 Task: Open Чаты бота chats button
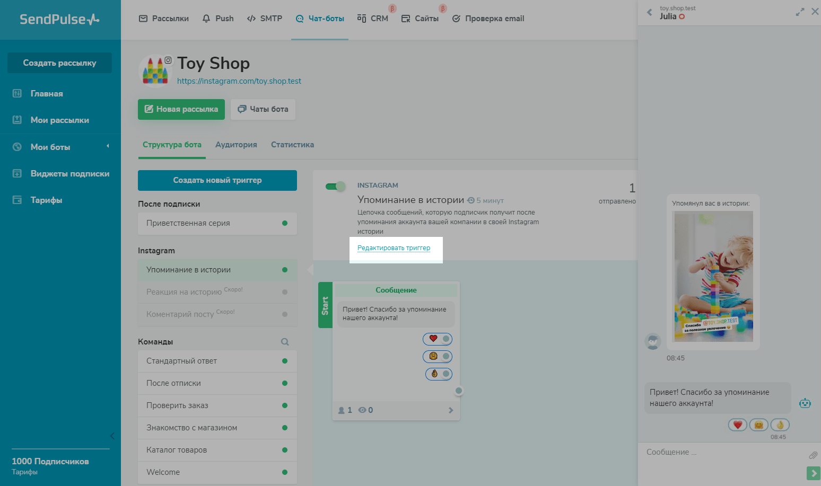point(263,109)
